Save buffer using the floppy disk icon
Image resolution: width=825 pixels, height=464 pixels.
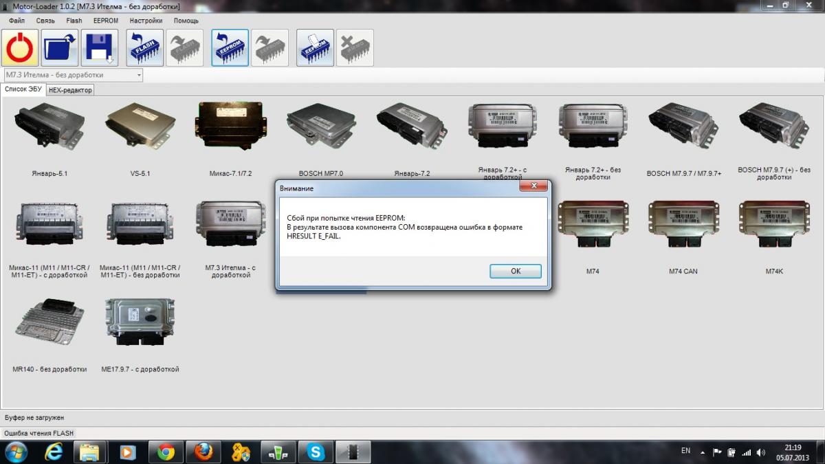pyautogui.click(x=100, y=47)
